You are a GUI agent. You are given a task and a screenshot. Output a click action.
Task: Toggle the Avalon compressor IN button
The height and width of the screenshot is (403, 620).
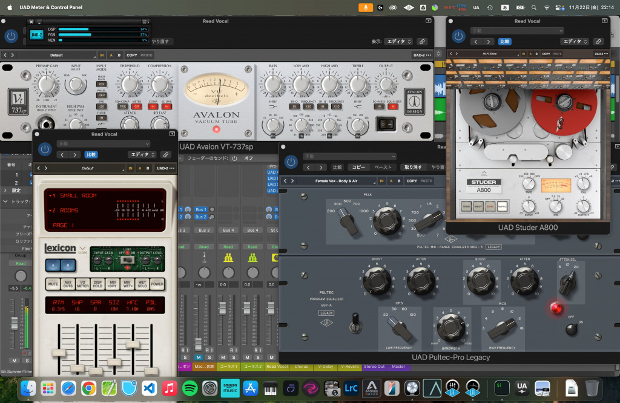[153, 106]
